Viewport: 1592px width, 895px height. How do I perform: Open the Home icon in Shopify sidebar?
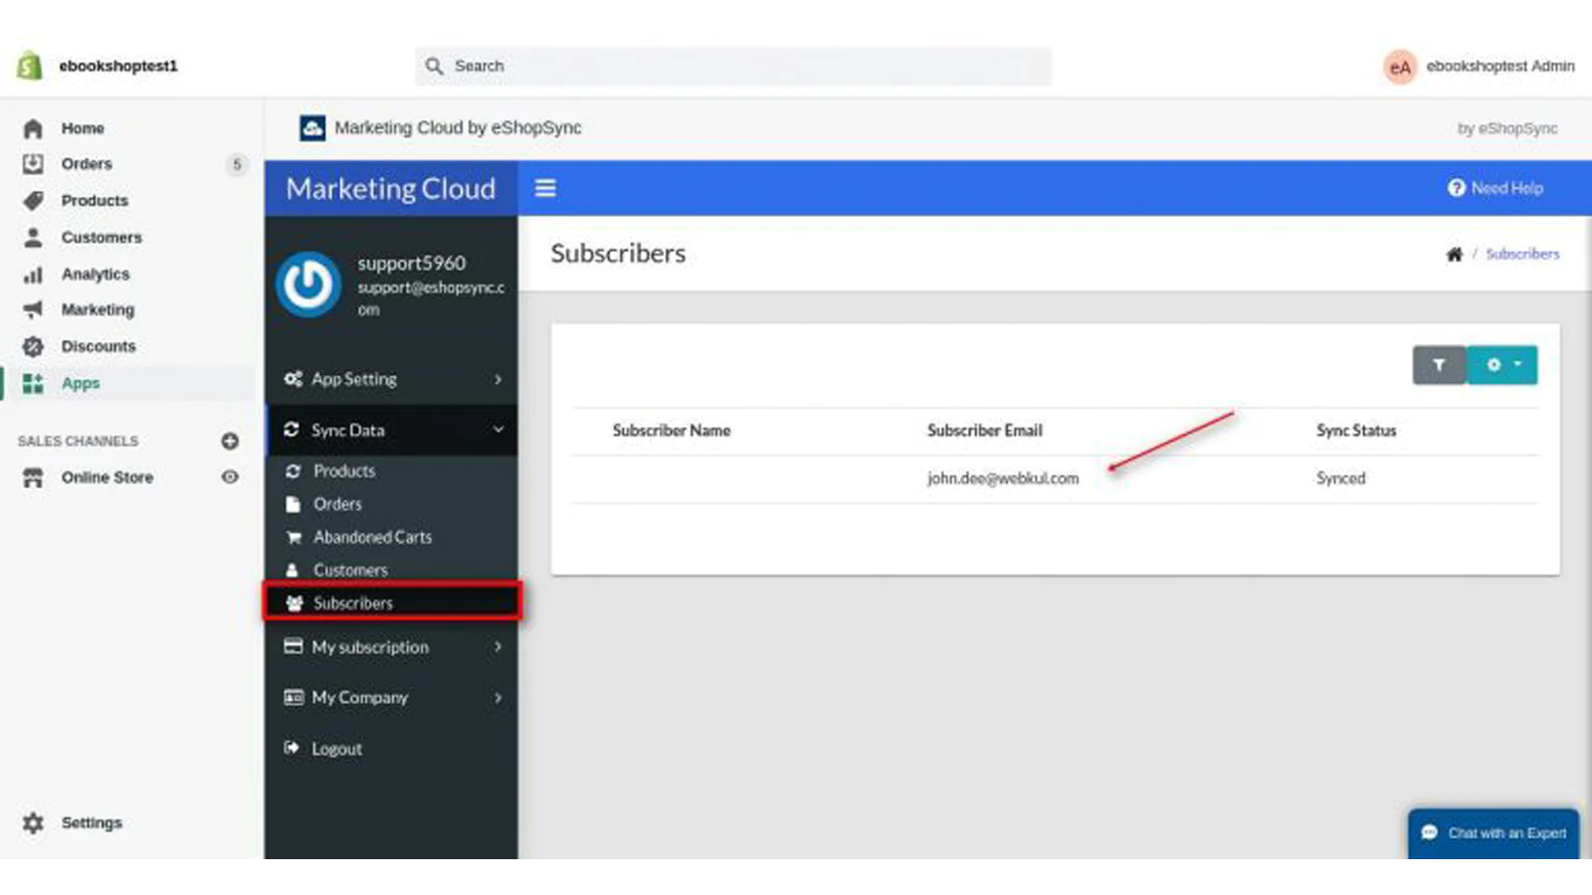point(33,128)
